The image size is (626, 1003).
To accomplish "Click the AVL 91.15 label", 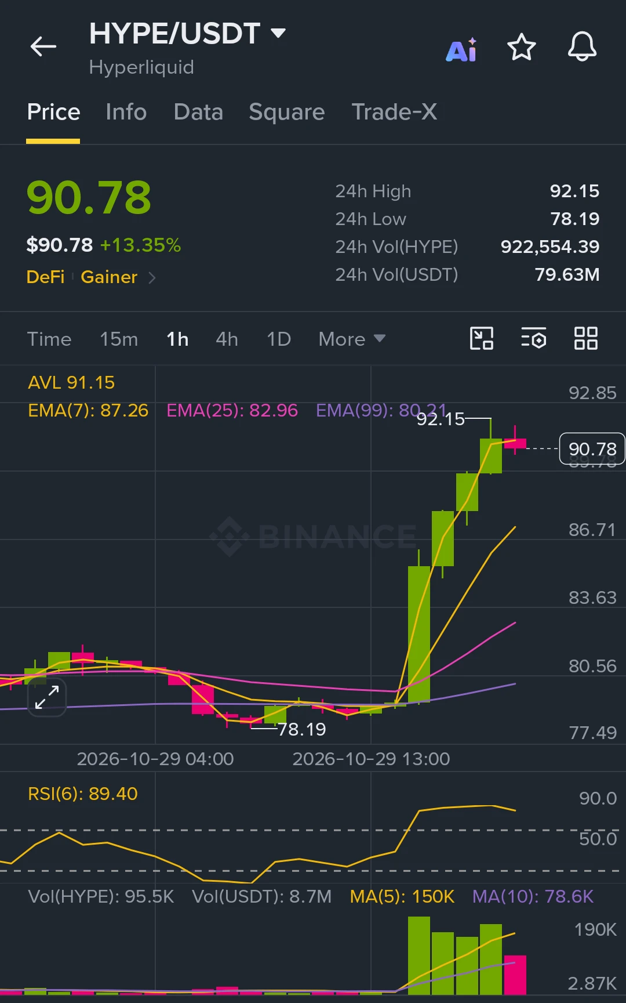I will coord(71,383).
